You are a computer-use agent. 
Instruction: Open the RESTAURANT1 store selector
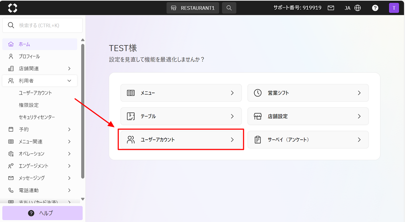point(193,8)
